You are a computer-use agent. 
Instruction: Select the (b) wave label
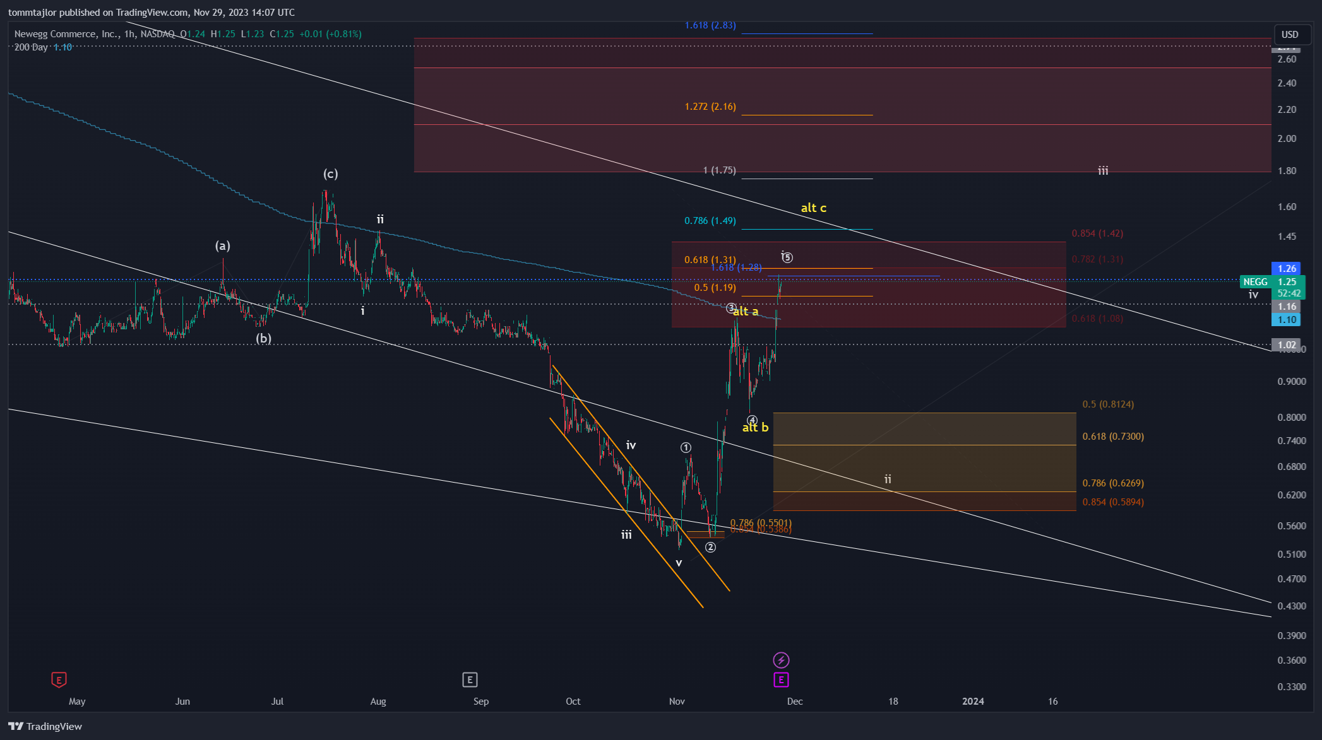click(263, 339)
